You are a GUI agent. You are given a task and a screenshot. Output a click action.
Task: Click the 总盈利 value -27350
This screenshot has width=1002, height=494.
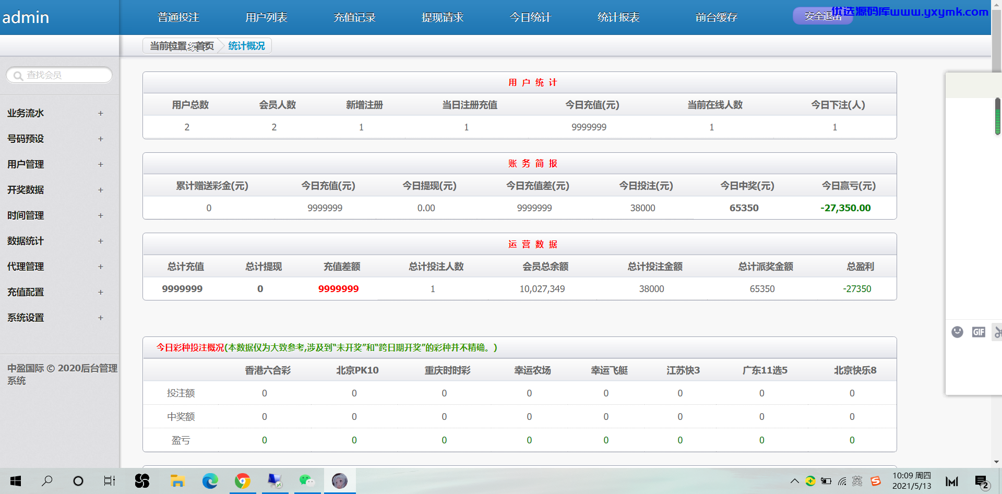pos(857,288)
